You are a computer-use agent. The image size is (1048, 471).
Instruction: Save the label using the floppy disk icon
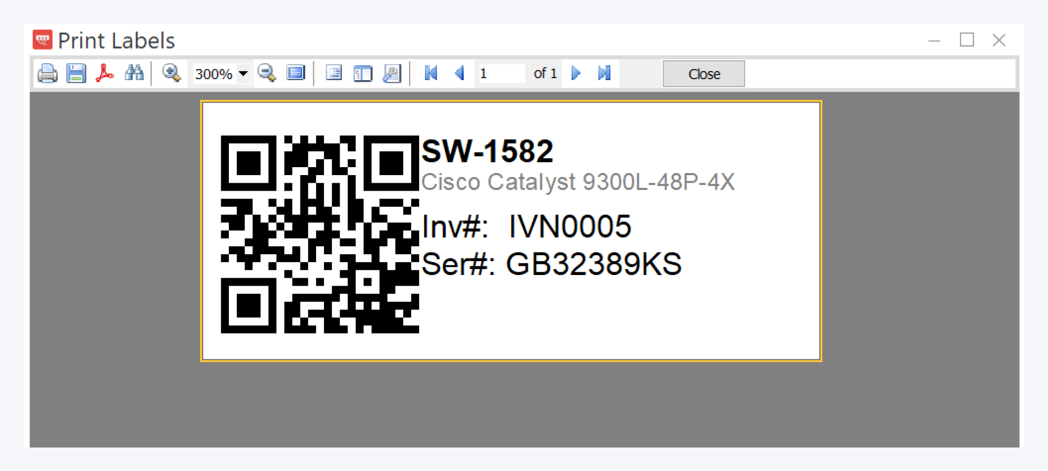(76, 73)
